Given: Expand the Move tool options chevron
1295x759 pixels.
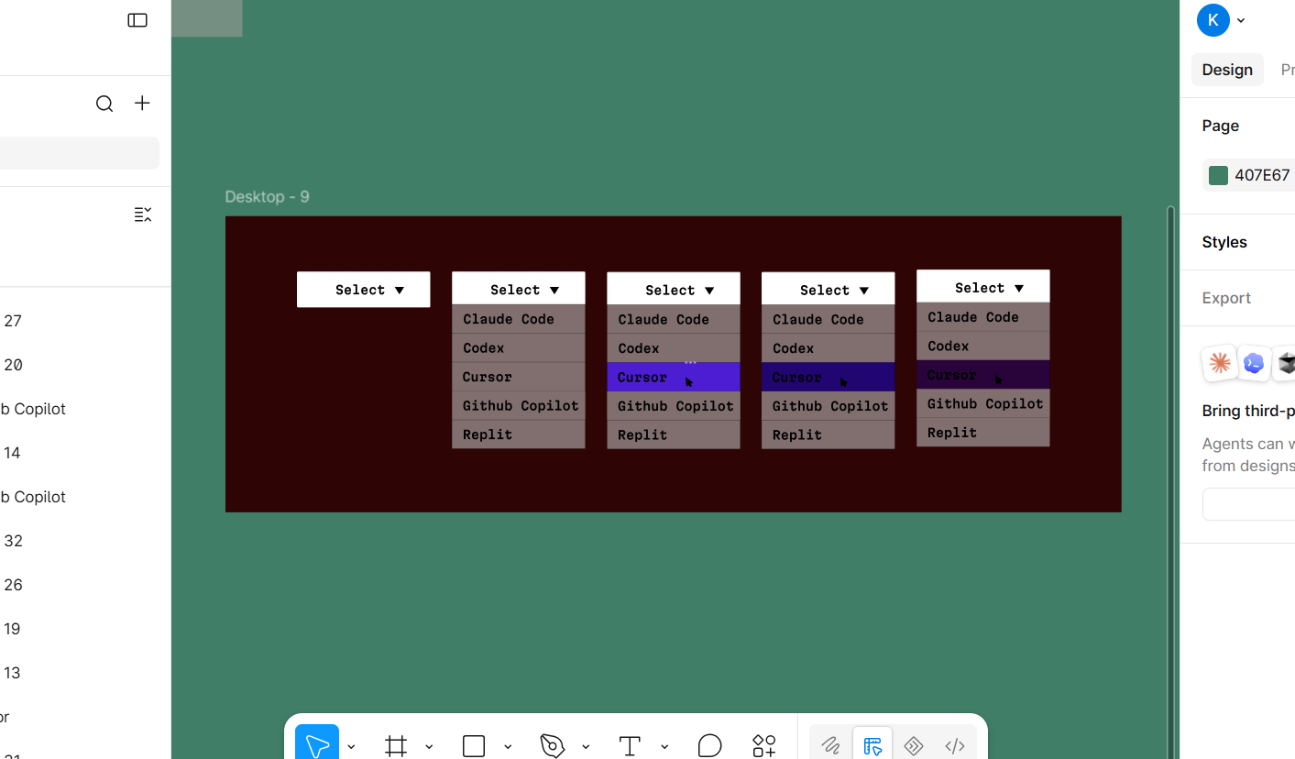Looking at the screenshot, I should (x=351, y=746).
